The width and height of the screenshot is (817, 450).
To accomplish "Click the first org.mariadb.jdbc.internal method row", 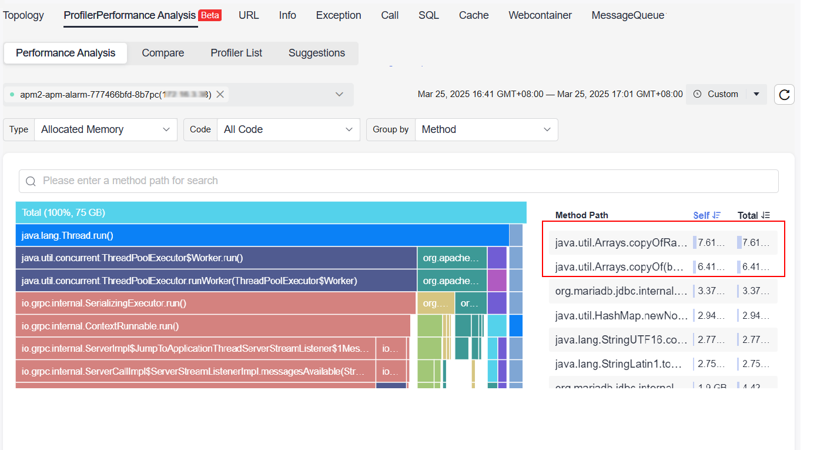I will (x=664, y=291).
